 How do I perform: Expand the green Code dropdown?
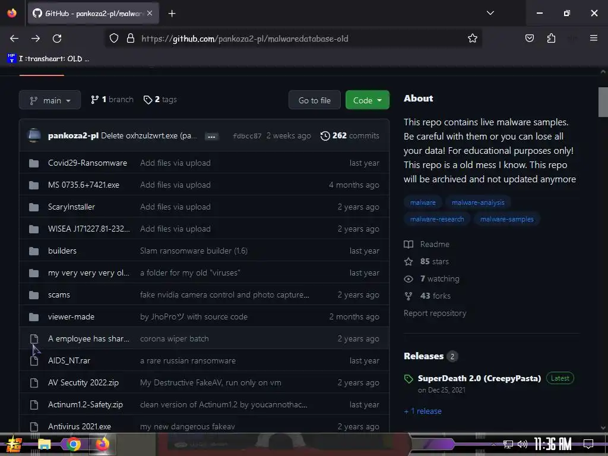pos(367,100)
